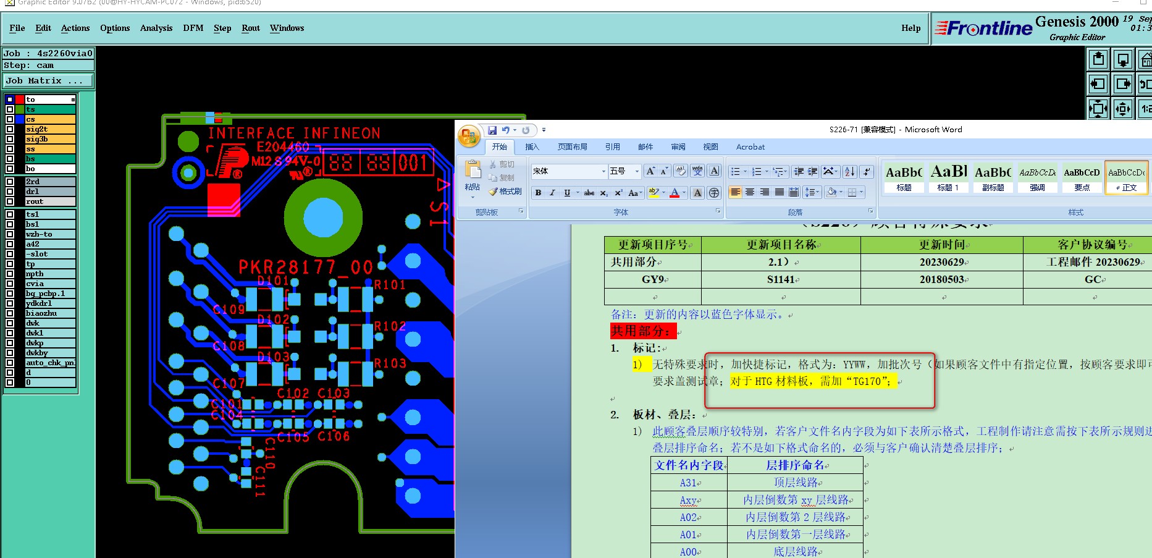This screenshot has height=558, width=1152.
Task: Open the Genesis File menu
Action: point(17,28)
